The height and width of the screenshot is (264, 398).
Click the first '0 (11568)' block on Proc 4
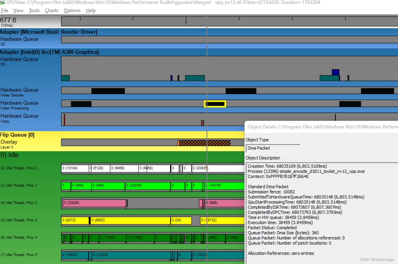click(113, 237)
